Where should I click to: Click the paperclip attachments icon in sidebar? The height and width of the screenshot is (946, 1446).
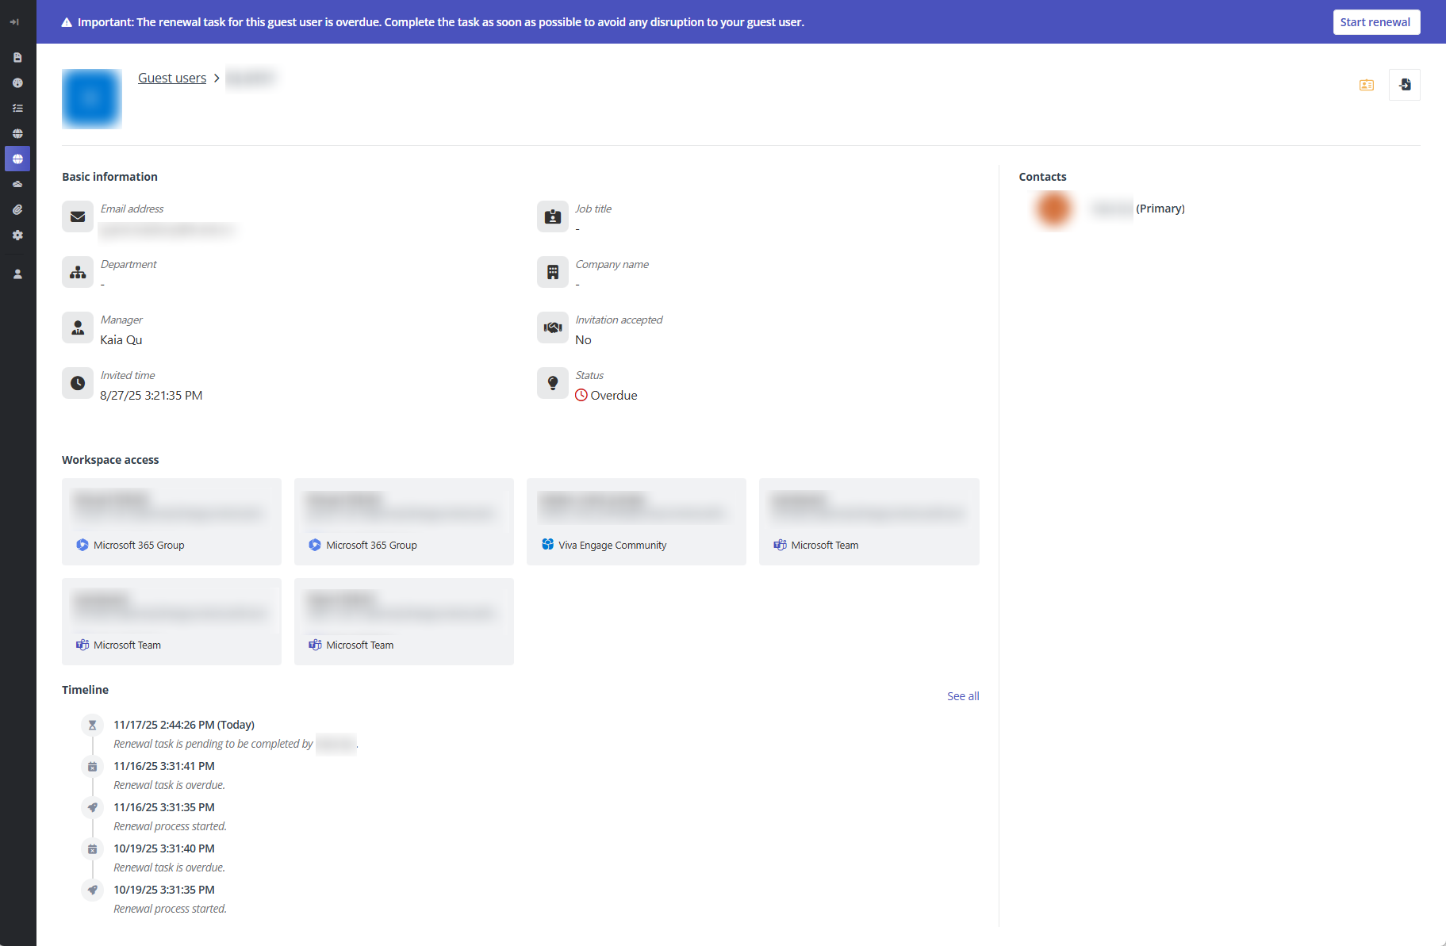(17, 209)
